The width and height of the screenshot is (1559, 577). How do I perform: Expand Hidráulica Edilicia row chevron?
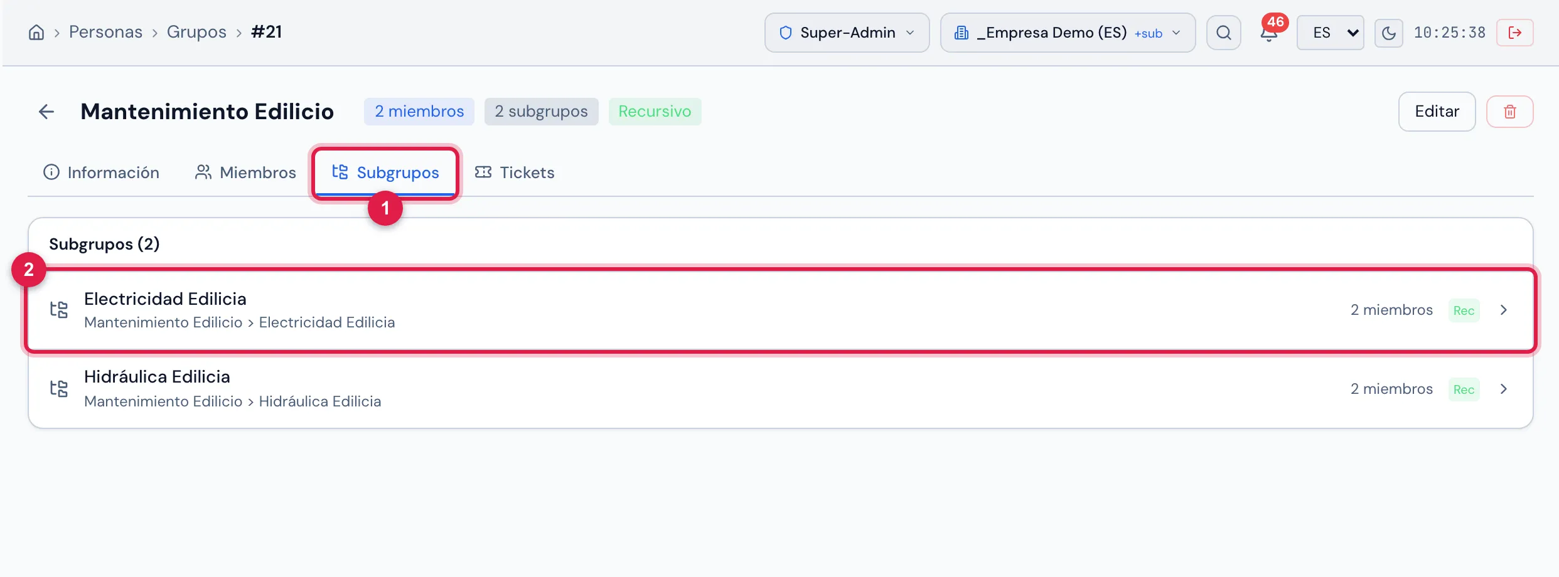point(1504,389)
